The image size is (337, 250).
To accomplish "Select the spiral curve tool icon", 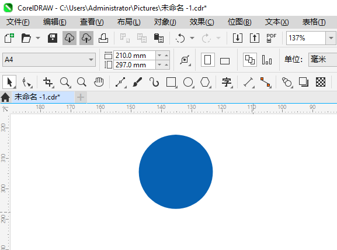I will tap(154, 82).
